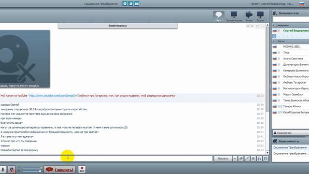Click the second small icon above chat
Image resolution: width=309 pixels, height=174 pixels.
[253, 26]
